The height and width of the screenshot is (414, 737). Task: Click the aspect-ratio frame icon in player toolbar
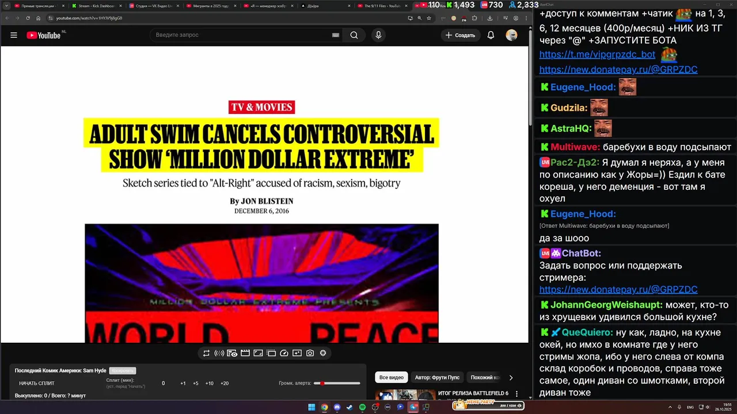[258, 353]
